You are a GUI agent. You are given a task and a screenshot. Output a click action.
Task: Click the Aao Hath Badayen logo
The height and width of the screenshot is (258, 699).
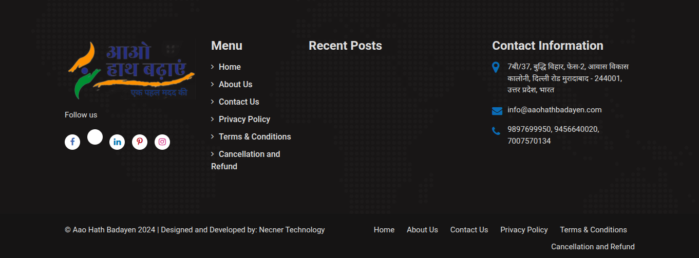click(x=131, y=71)
